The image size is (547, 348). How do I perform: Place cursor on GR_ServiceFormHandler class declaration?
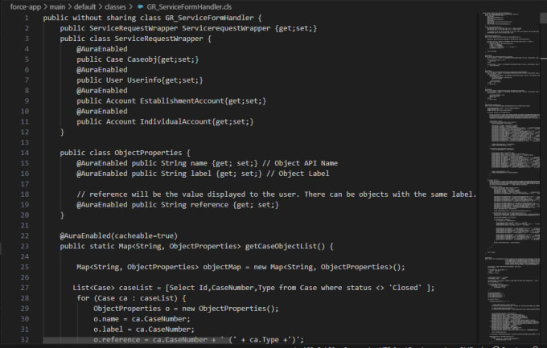(x=209, y=18)
